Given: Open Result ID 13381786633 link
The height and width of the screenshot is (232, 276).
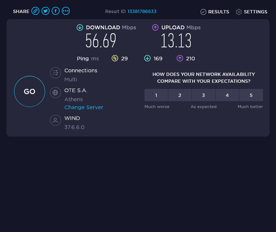Looking at the screenshot, I should [142, 12].
